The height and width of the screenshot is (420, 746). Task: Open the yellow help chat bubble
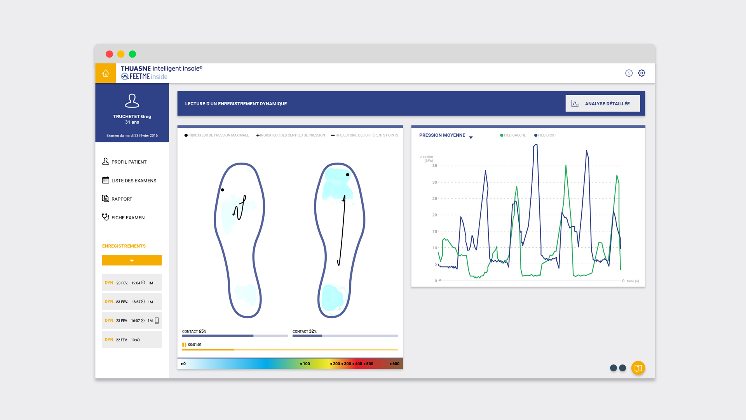[638, 368]
